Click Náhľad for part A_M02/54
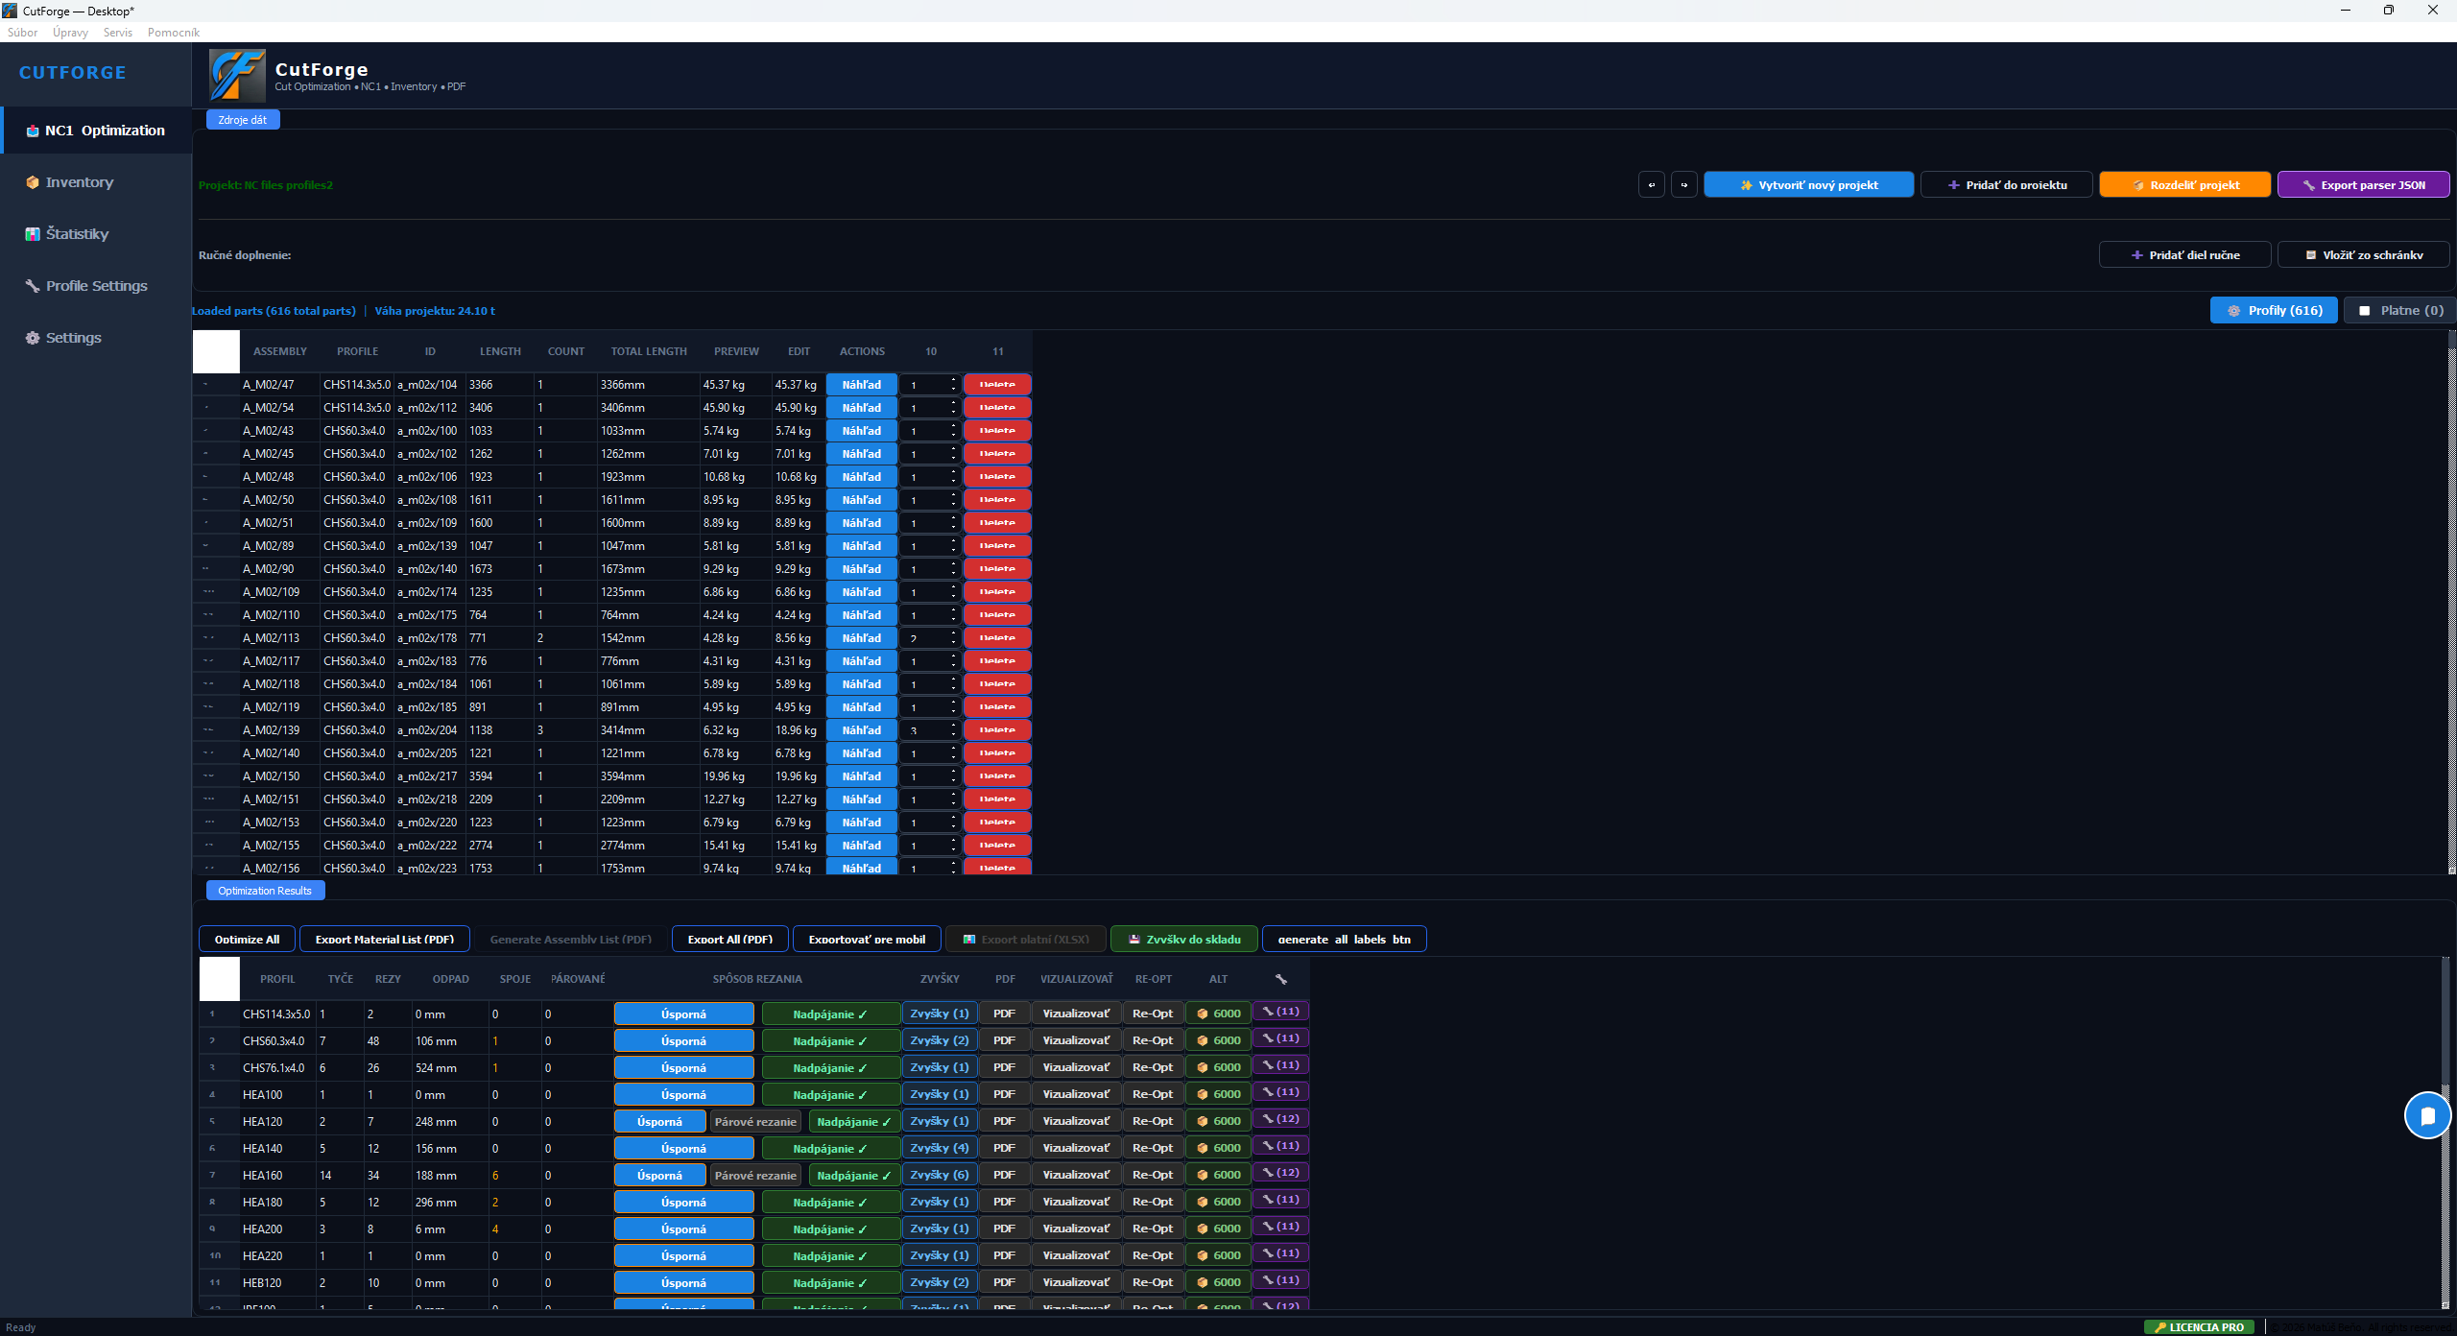The image size is (2457, 1336). click(861, 408)
